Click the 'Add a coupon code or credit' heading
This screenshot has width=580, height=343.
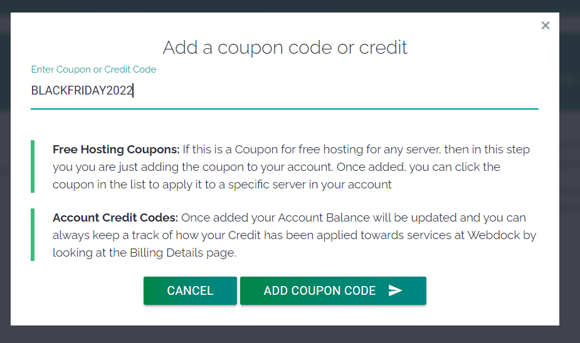click(x=285, y=47)
